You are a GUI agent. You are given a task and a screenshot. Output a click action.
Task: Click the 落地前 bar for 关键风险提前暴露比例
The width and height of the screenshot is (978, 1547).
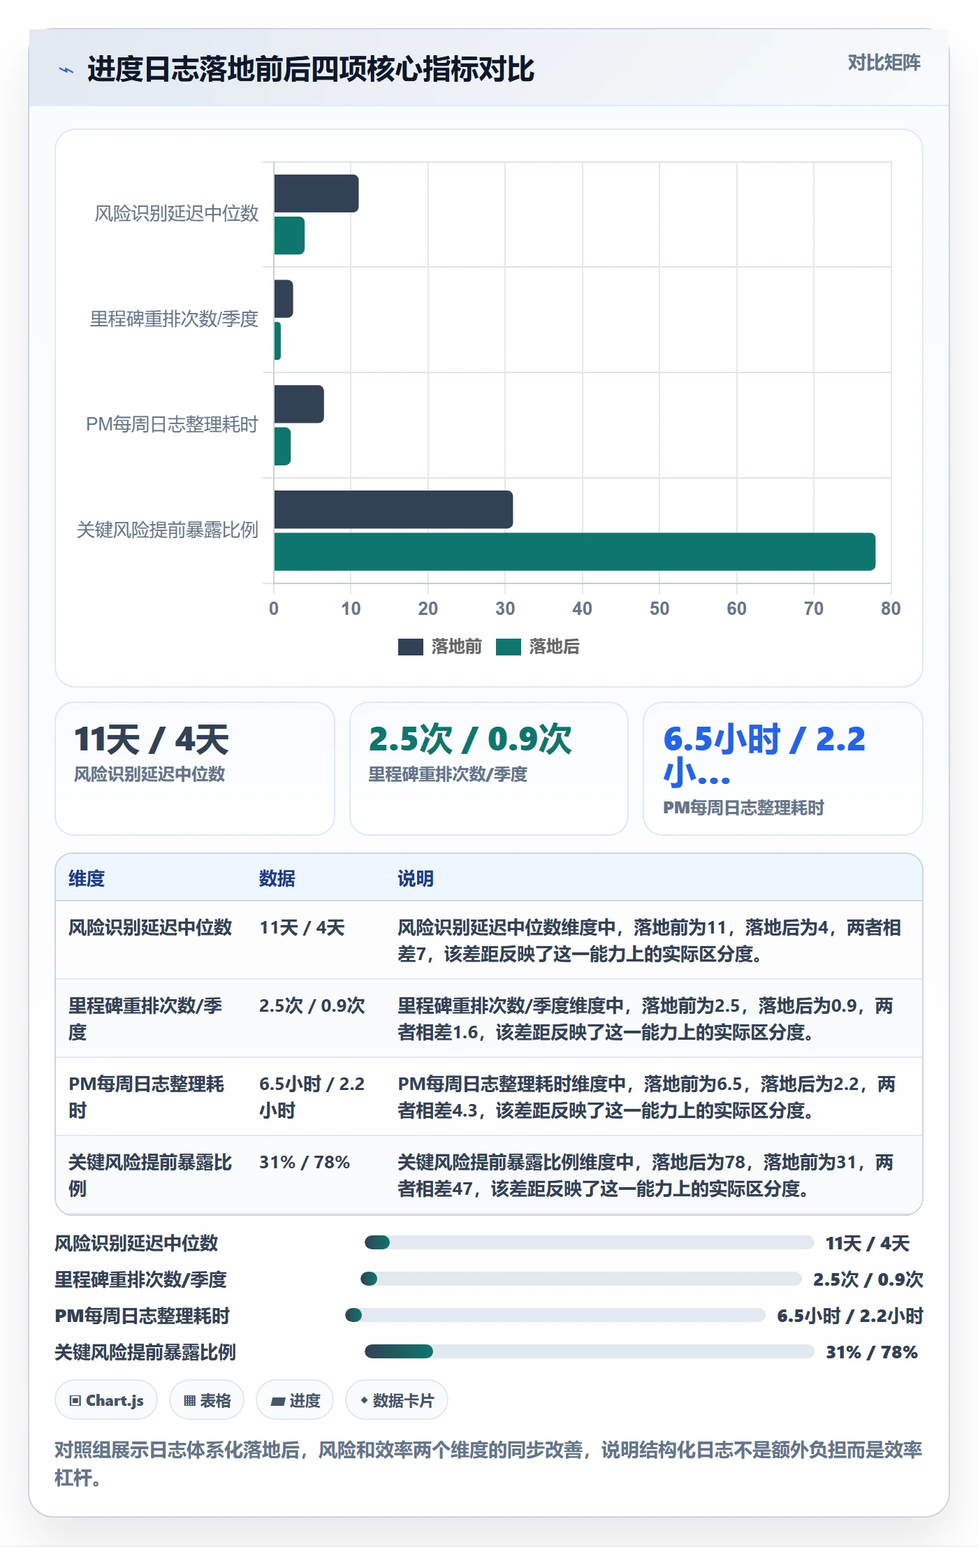click(x=393, y=509)
